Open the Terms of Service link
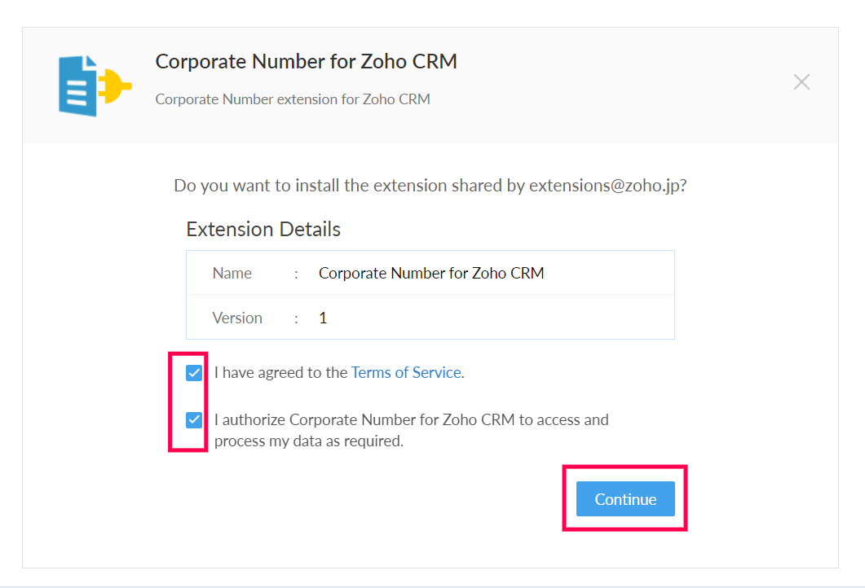This screenshot has width=865, height=588. (x=406, y=373)
